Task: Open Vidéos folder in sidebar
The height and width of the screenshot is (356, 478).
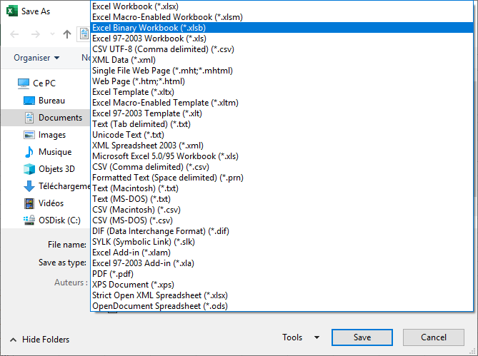Action: pyautogui.click(x=51, y=203)
